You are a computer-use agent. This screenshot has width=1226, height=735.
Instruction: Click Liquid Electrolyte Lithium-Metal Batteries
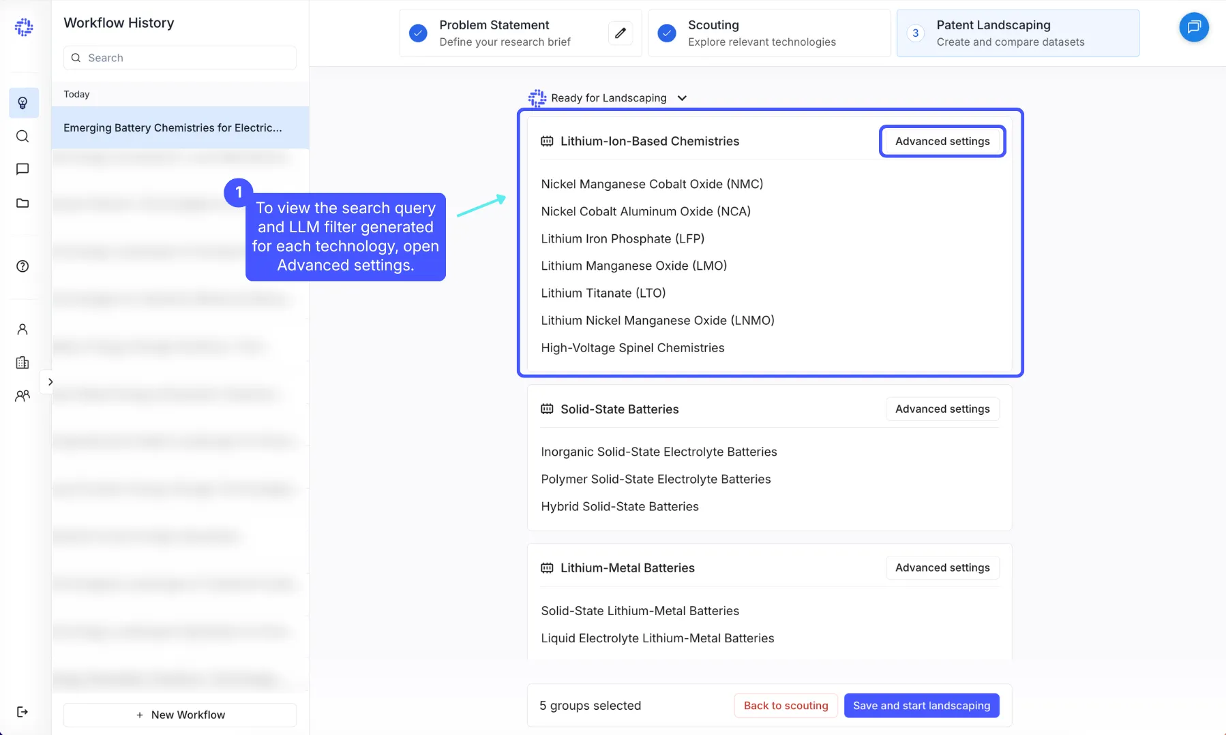pyautogui.click(x=657, y=638)
